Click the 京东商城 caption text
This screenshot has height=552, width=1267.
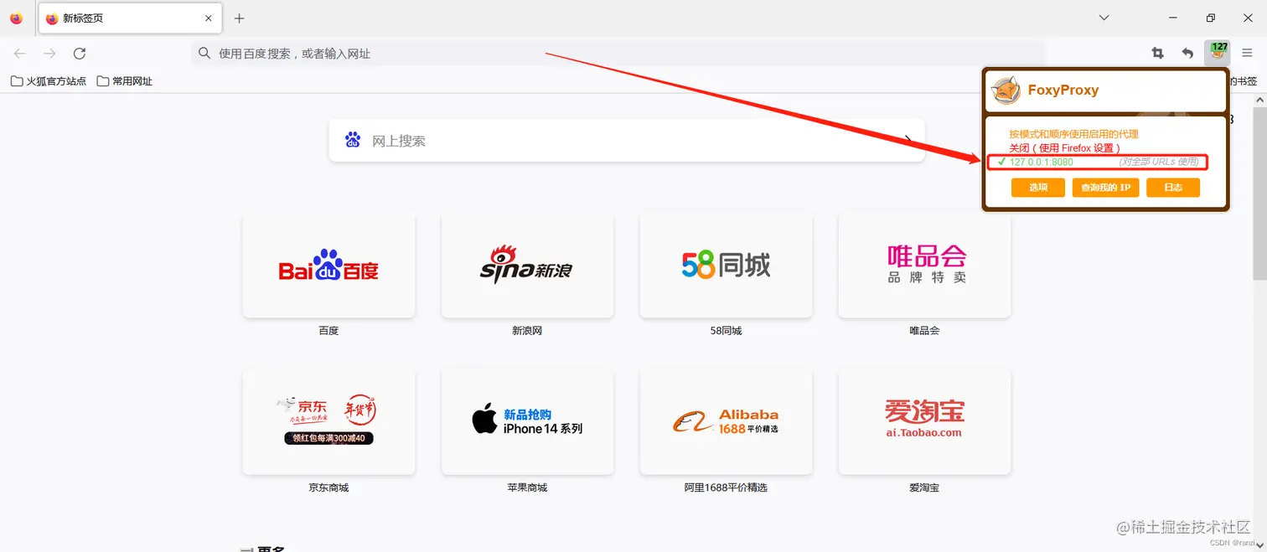click(328, 488)
